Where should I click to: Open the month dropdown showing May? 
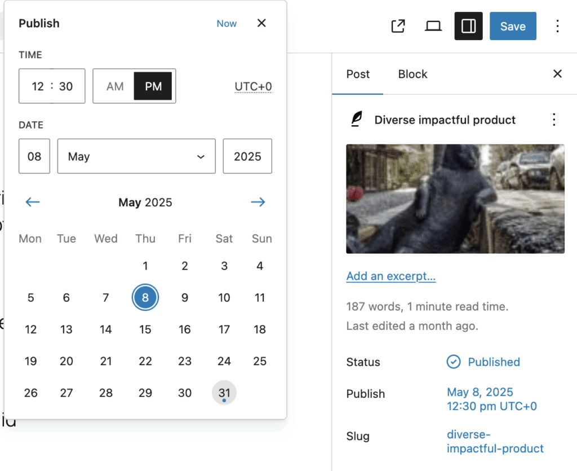(136, 156)
